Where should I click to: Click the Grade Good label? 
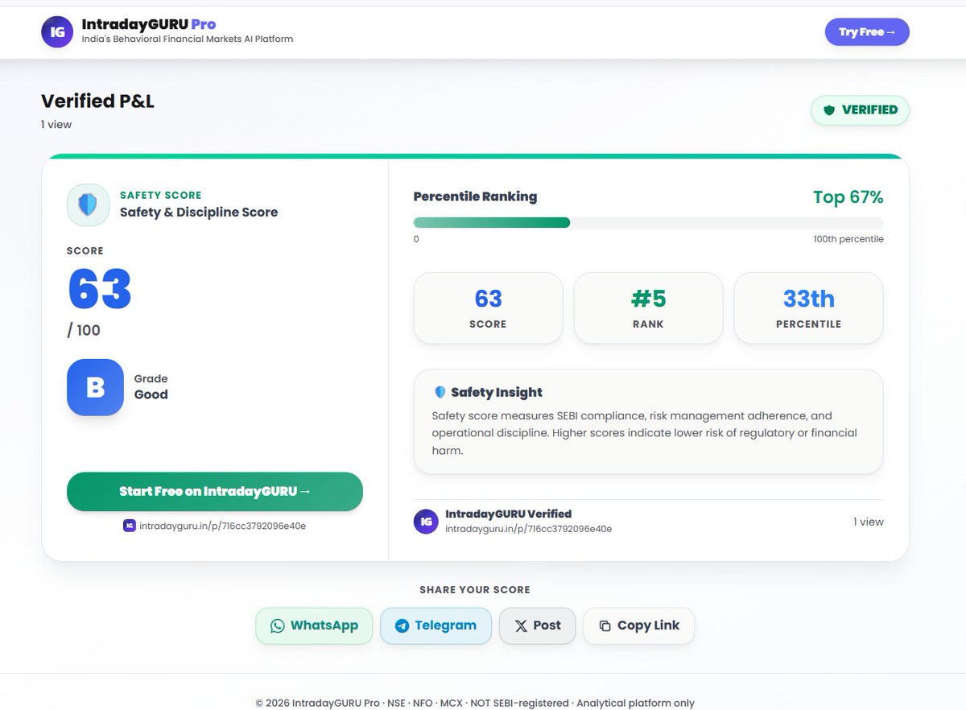pyautogui.click(x=151, y=387)
